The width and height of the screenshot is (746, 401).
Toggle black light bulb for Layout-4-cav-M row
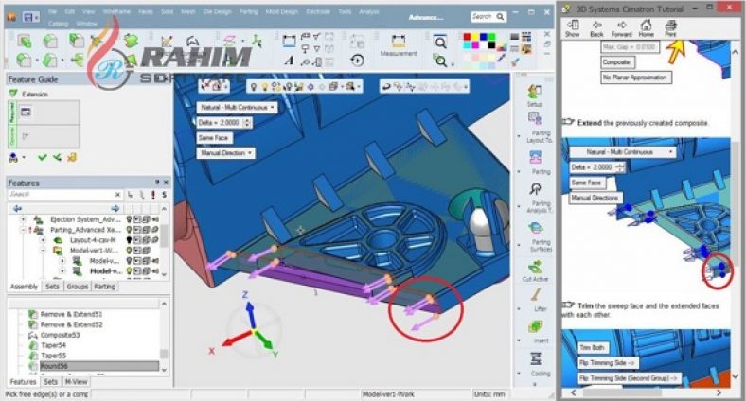click(x=129, y=240)
